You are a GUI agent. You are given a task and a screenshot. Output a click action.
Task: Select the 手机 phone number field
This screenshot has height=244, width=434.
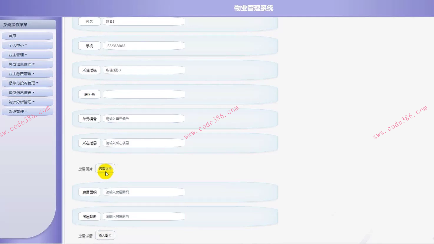tap(143, 46)
